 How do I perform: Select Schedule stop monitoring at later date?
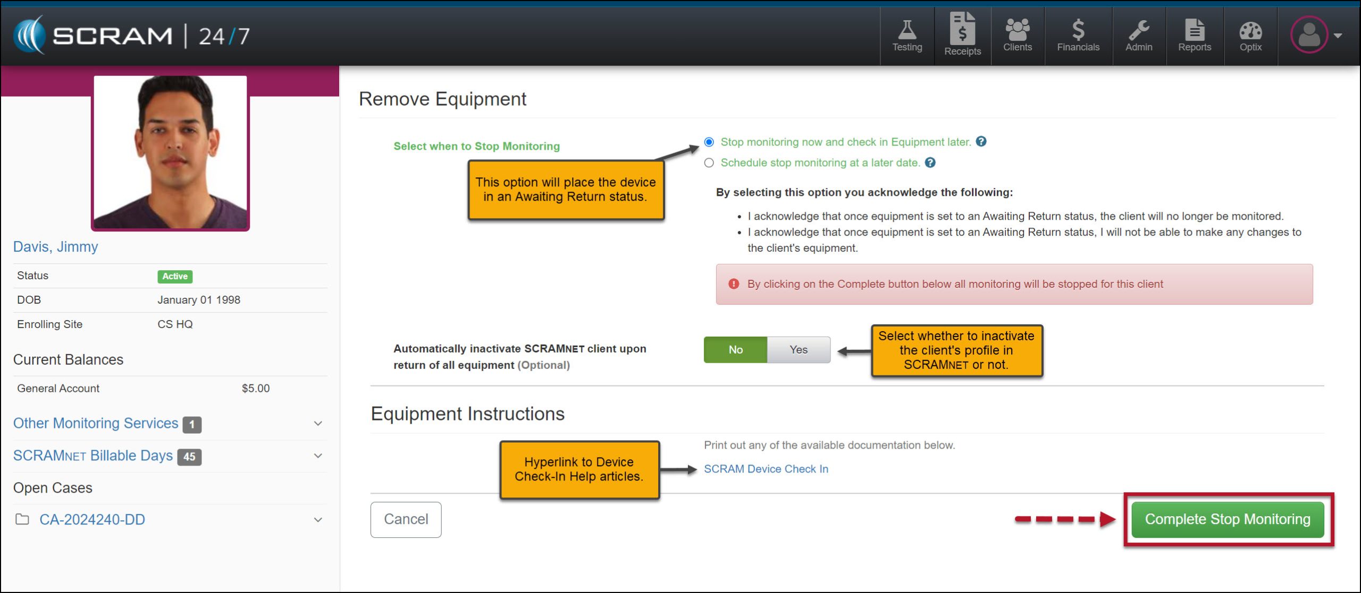point(709,163)
